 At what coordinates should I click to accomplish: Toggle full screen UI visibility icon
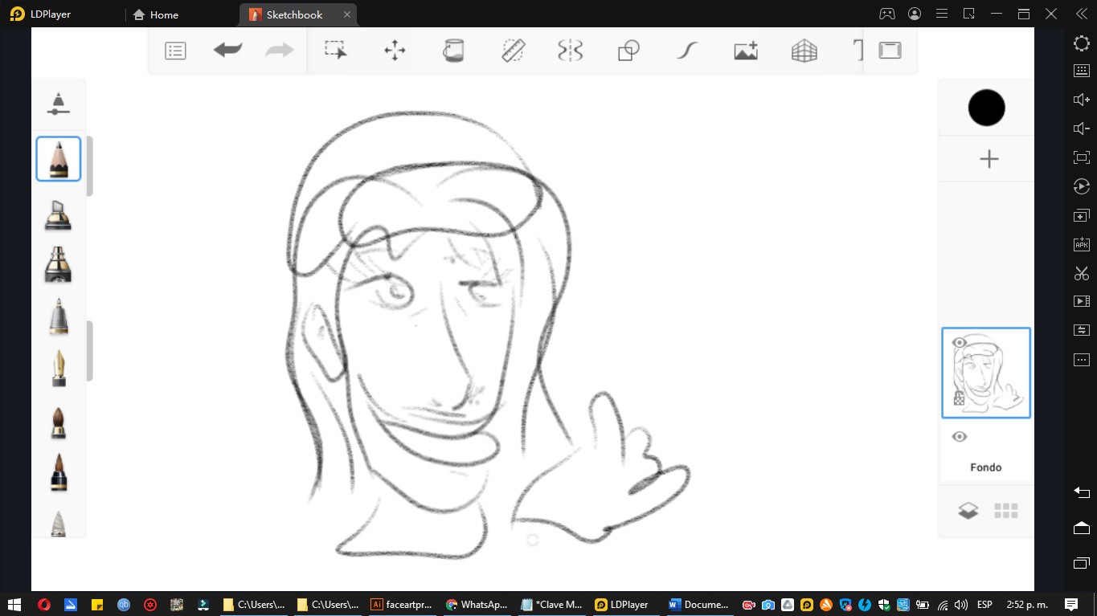[890, 51]
